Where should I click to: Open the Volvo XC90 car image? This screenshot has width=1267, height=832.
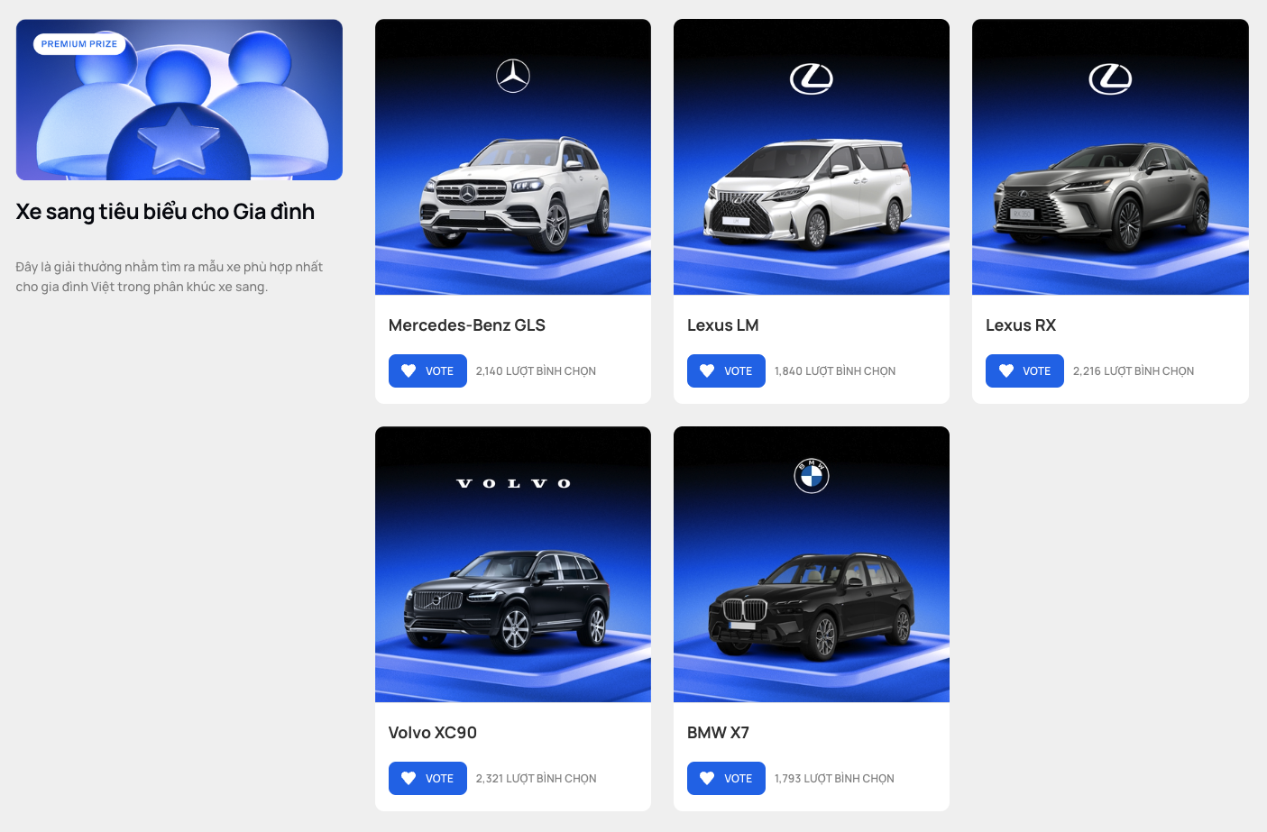(x=513, y=599)
